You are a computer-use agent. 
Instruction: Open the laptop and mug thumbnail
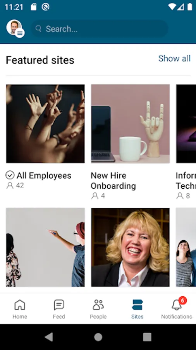point(131,124)
